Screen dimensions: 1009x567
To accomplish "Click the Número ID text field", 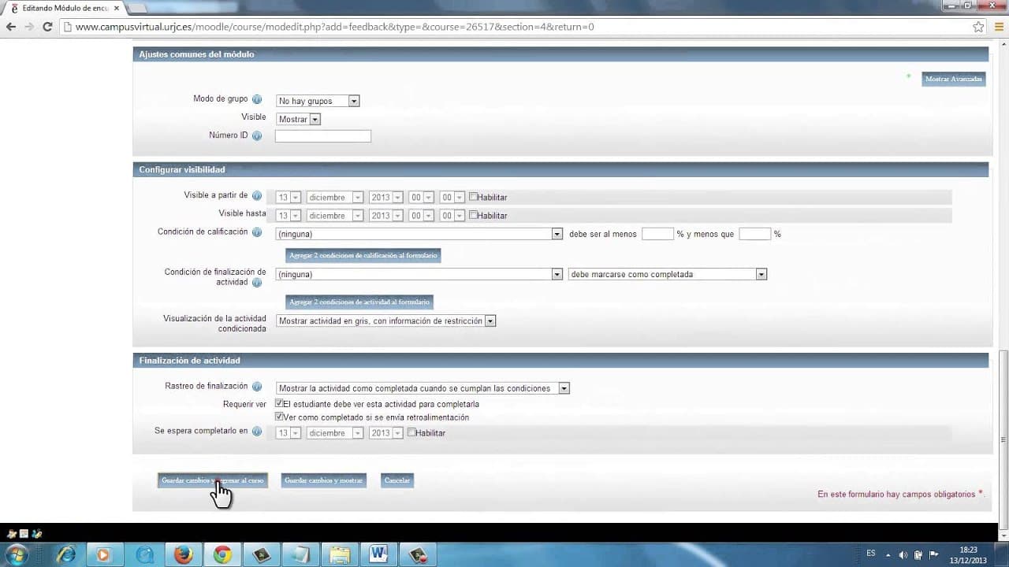I will click(x=322, y=136).
